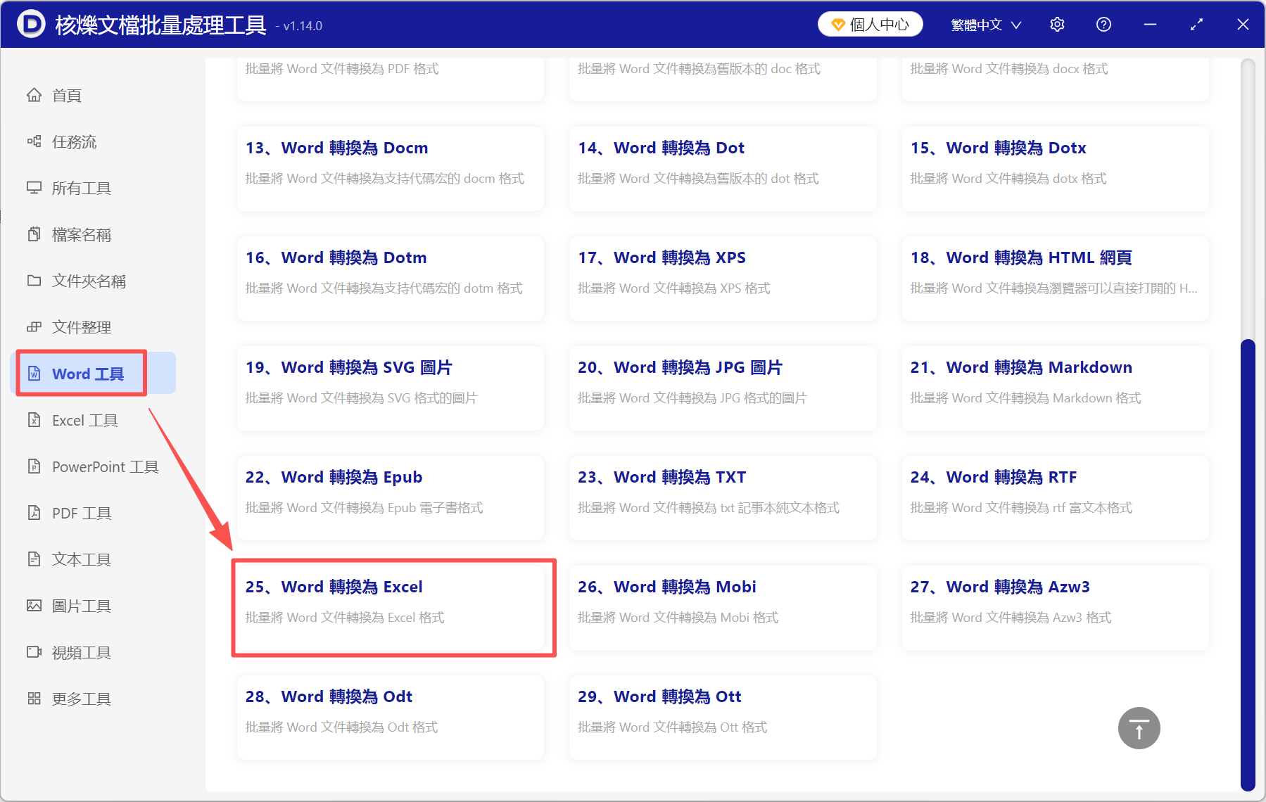This screenshot has width=1266, height=802.
Task: Open the 視頻工具 video tools icon
Action: (34, 651)
